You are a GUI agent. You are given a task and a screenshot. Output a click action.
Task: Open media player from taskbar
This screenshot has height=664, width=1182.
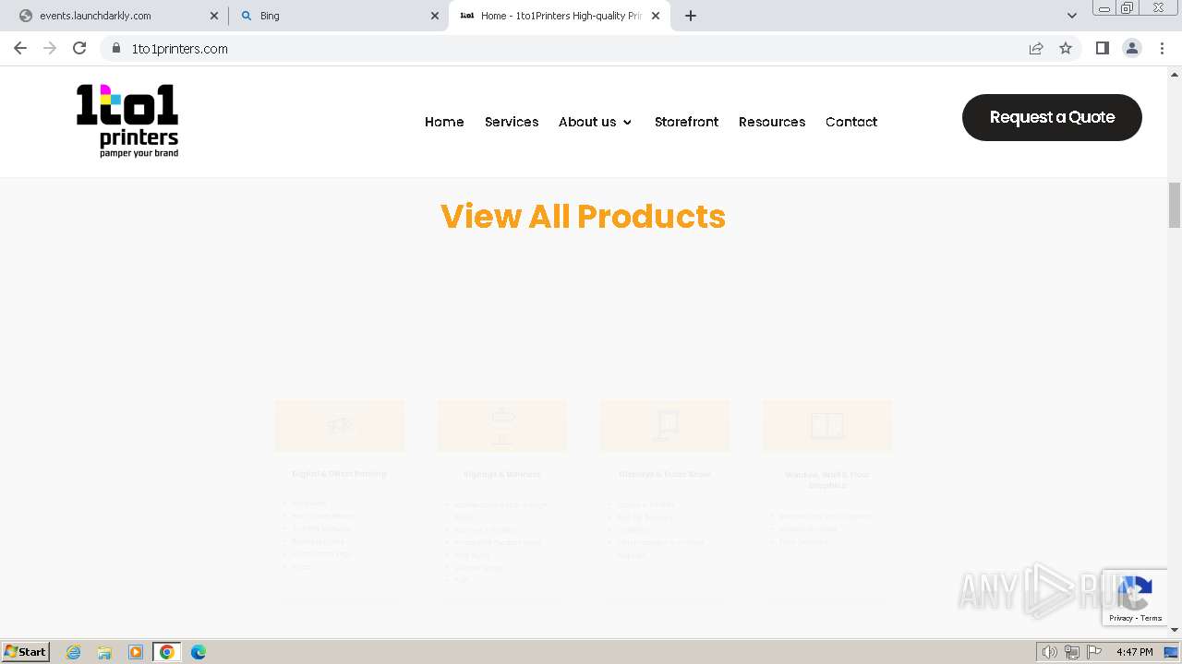tap(136, 652)
